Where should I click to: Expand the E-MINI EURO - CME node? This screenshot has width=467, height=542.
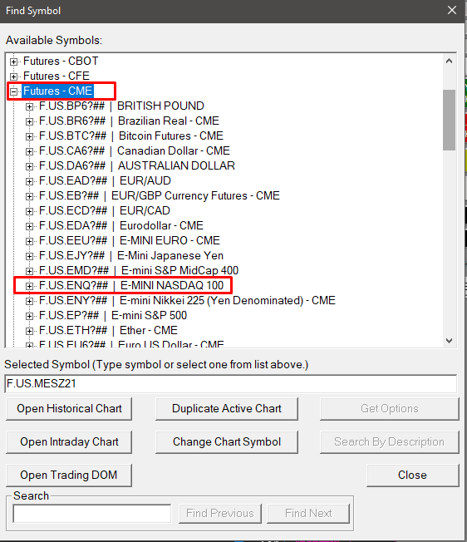click(29, 241)
